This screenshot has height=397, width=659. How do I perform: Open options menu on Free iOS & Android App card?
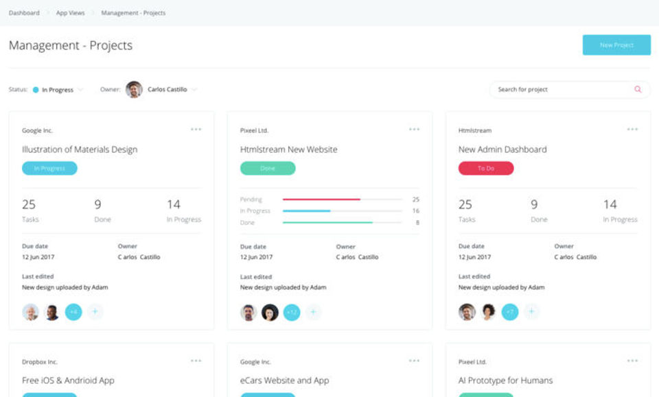(x=196, y=361)
